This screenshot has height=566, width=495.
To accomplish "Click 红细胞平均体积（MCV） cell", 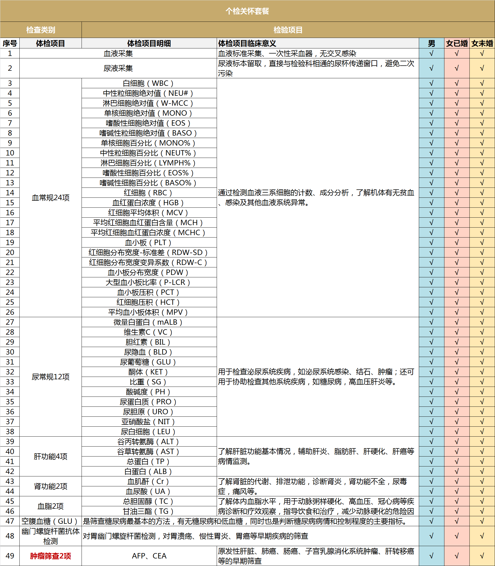I will 149,213.
